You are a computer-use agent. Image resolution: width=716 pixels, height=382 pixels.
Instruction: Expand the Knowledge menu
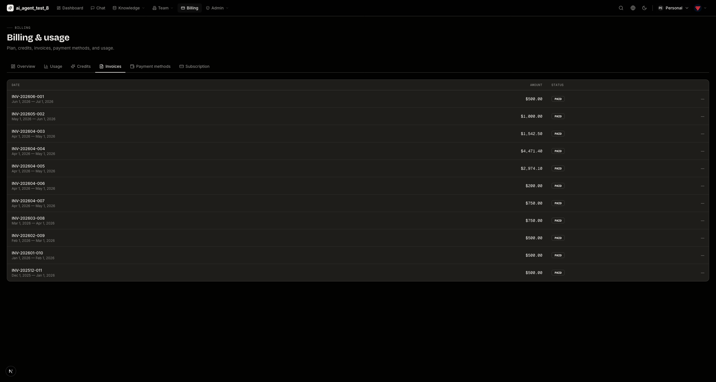[129, 8]
